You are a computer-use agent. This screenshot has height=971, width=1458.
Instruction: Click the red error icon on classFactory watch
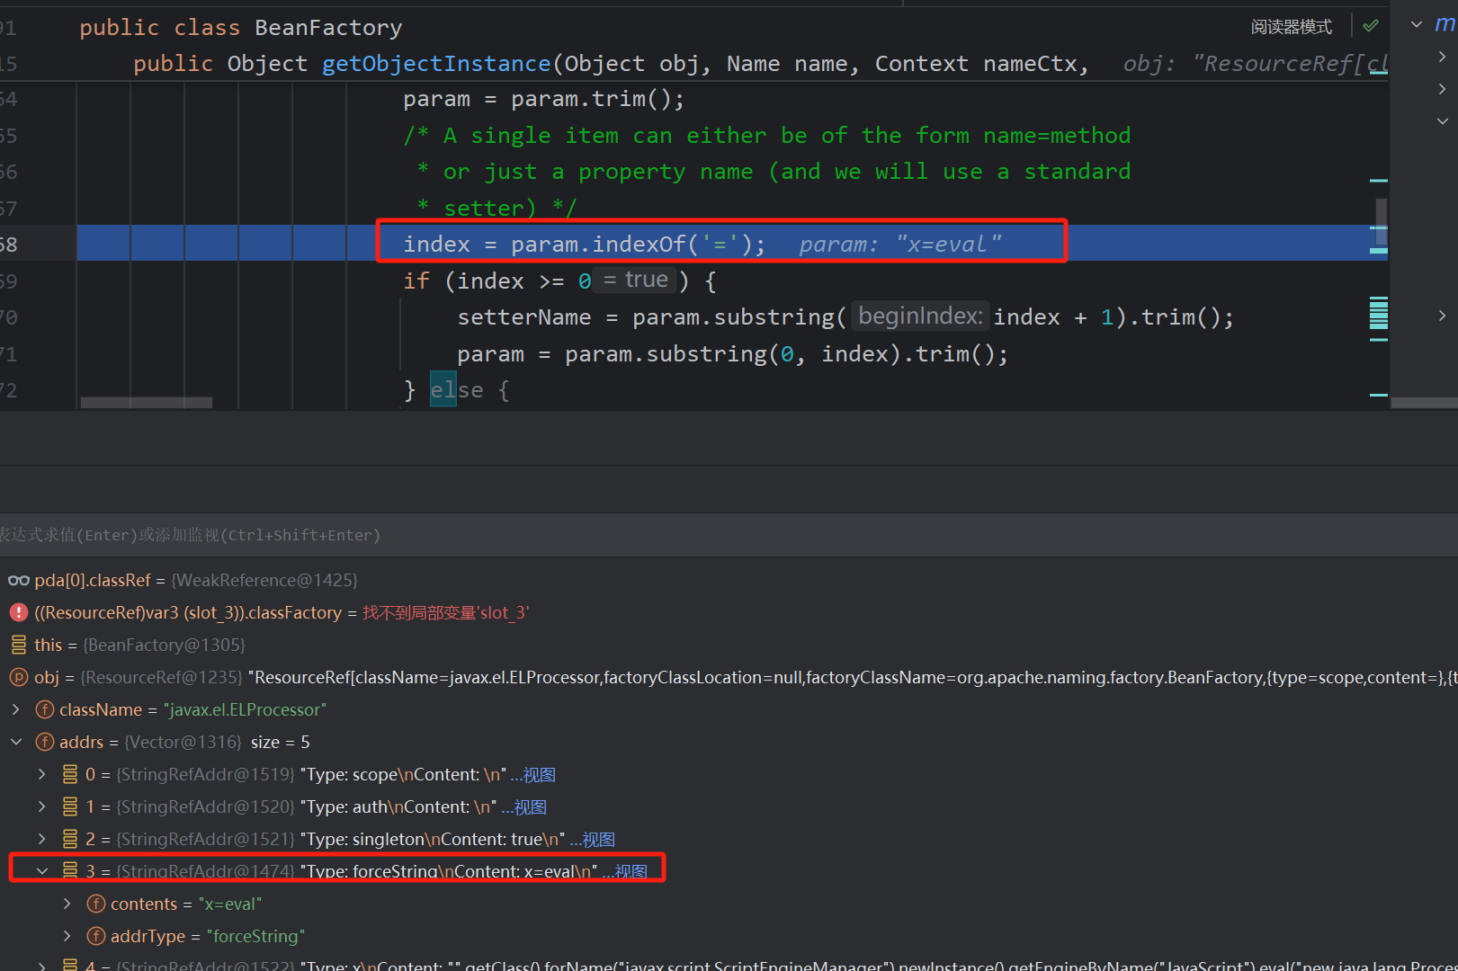point(19,612)
